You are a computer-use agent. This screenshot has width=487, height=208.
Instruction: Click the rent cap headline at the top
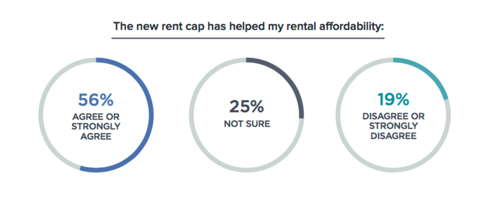pyautogui.click(x=249, y=26)
